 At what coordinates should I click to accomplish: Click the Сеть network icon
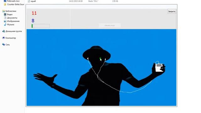3,45
